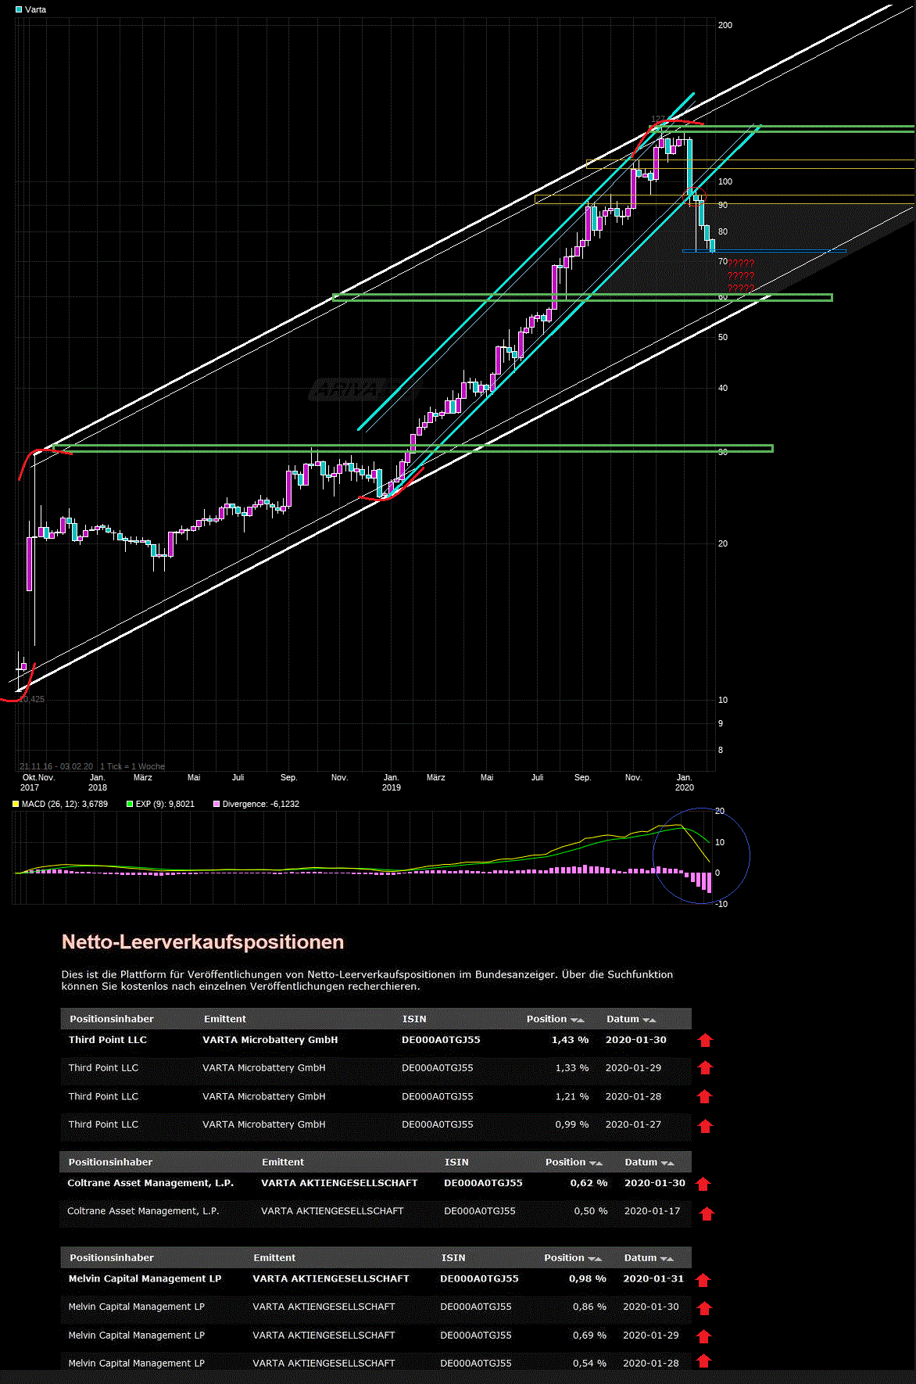Viewport: 916px width, 1384px height.
Task: Click the 1,43 % position value
Action: [570, 1040]
